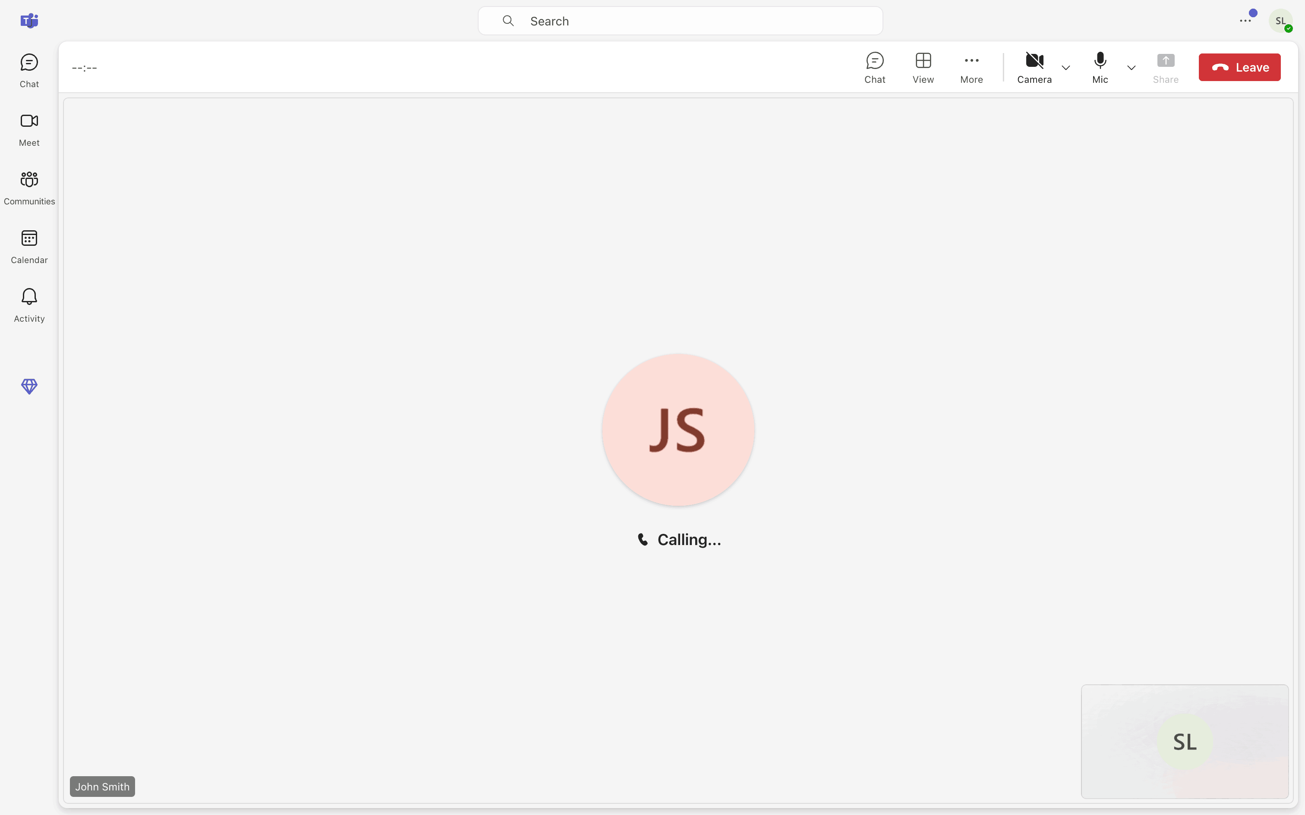This screenshot has width=1305, height=815.
Task: Expand Mic device options chevron
Action: pyautogui.click(x=1131, y=68)
